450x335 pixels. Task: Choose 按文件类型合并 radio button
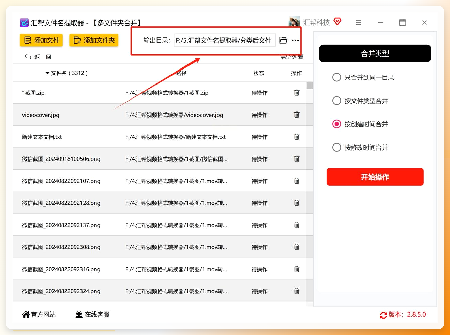(x=336, y=101)
